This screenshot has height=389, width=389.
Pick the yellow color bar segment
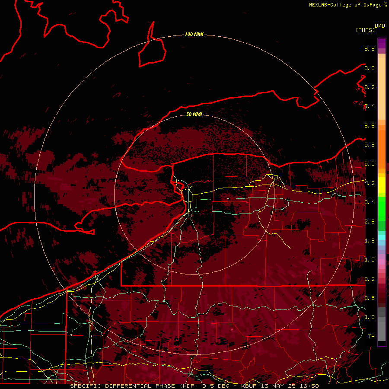(x=382, y=185)
